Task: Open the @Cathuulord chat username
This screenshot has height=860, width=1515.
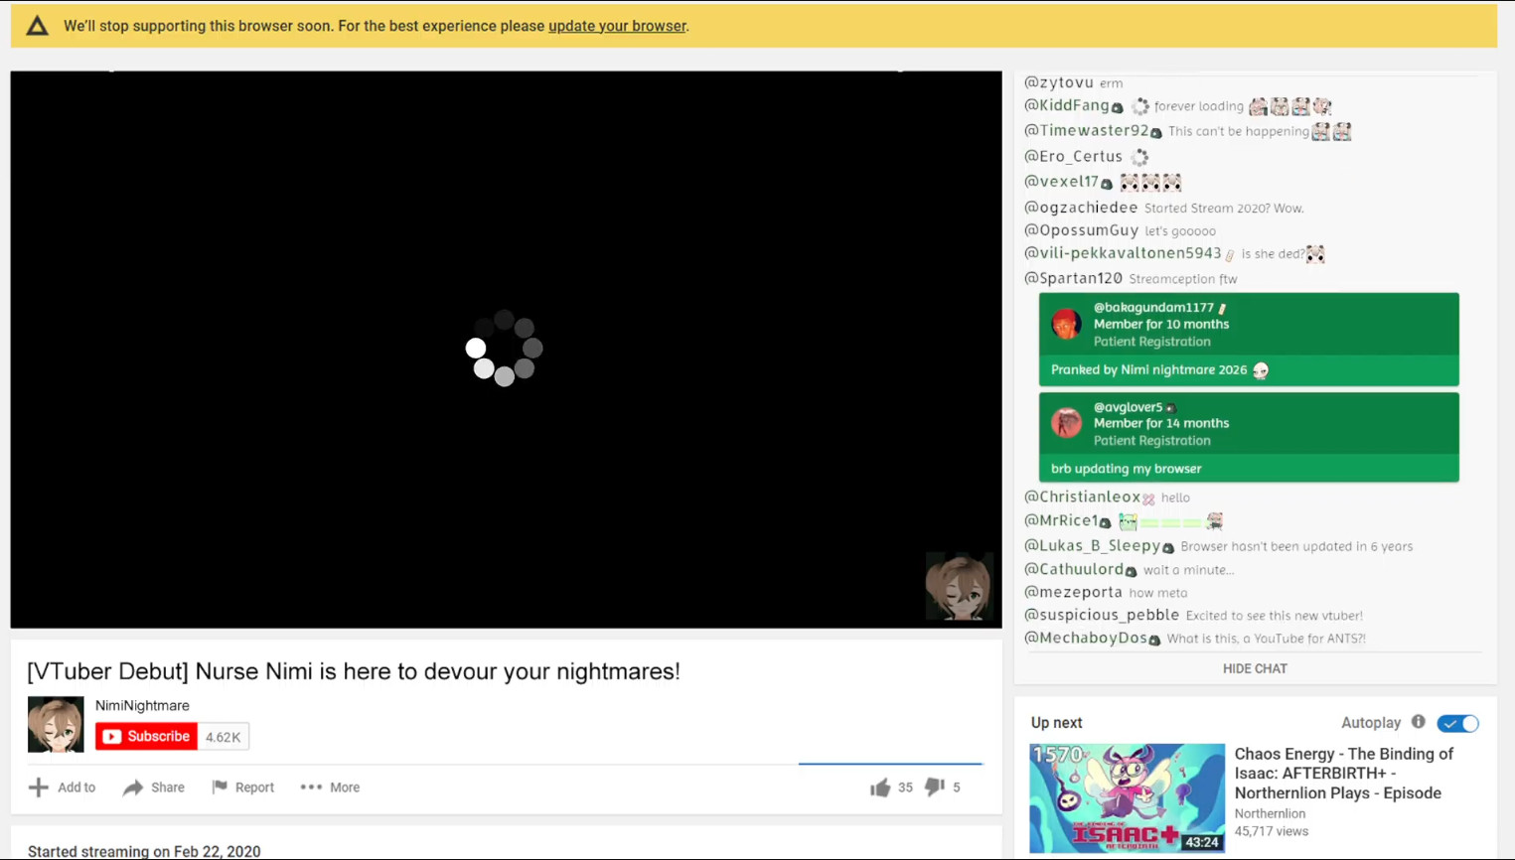Action: [x=1074, y=569]
